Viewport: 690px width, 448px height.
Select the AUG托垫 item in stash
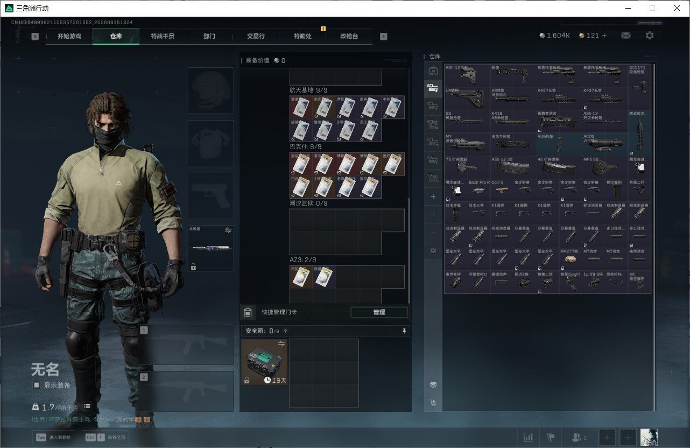(559, 144)
